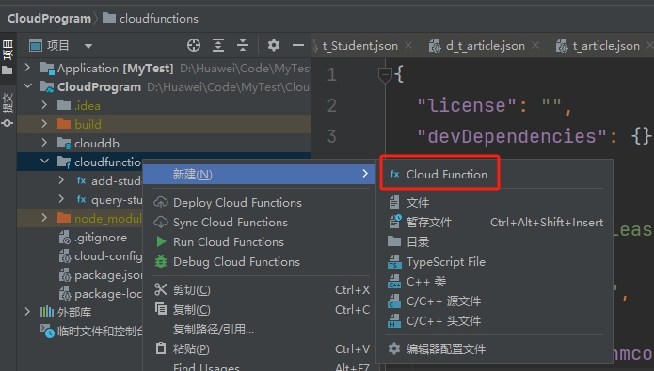Hide the project panel with minus icon
The width and height of the screenshot is (654, 371).
click(298, 45)
